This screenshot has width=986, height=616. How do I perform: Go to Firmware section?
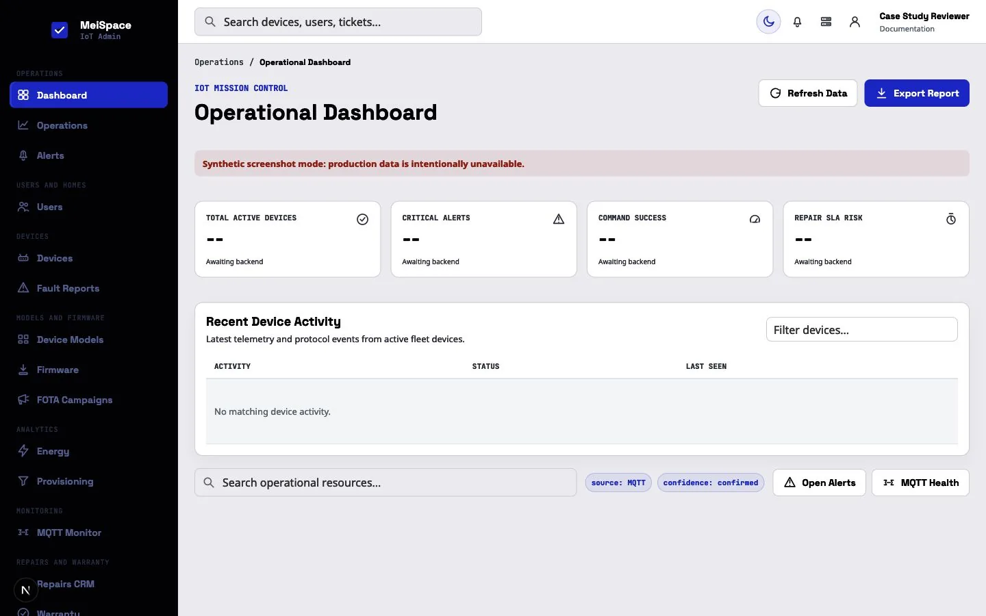(88, 370)
